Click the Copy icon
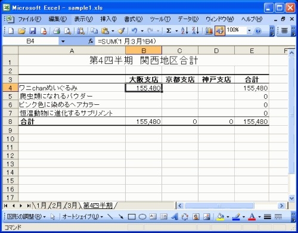Screen dimensions: 298x233 click(94, 31)
